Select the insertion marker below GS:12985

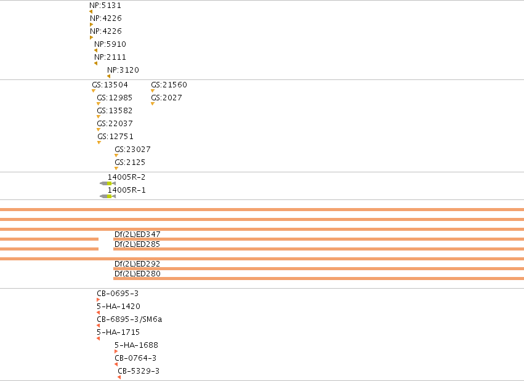pyautogui.click(x=99, y=104)
